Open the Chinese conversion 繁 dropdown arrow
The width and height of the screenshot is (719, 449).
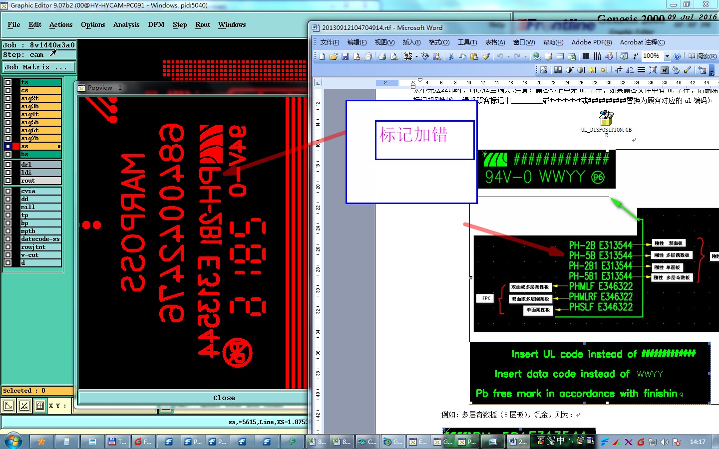[x=416, y=56]
